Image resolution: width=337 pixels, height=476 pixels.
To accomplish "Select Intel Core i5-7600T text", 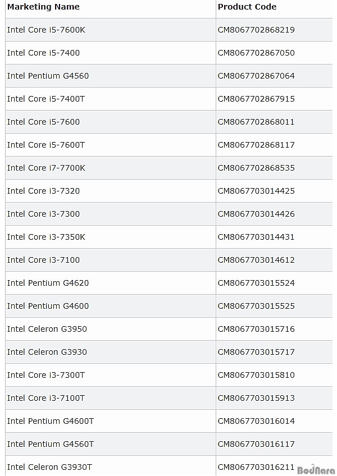I will click(x=46, y=145).
